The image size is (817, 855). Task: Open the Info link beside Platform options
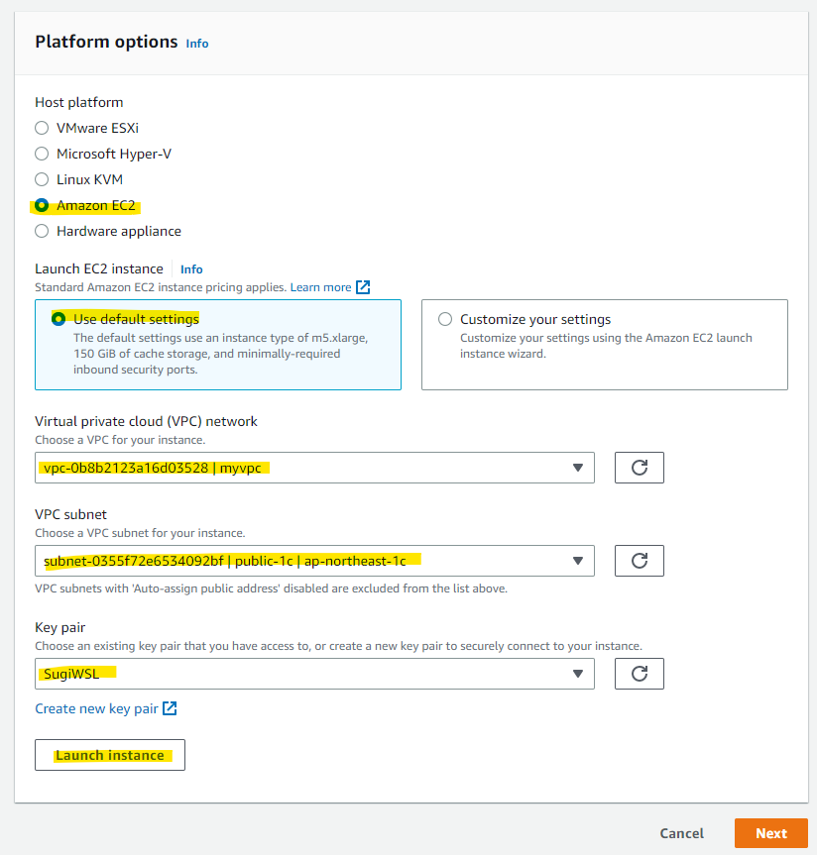(196, 44)
